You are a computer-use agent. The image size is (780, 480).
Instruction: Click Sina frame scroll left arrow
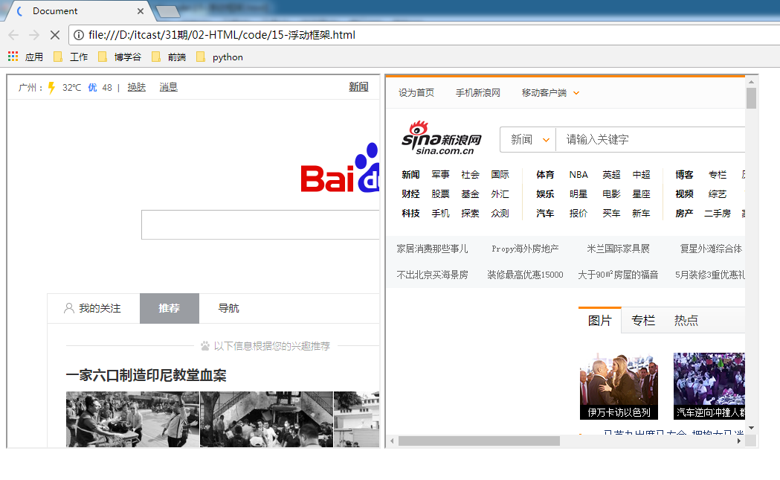[392, 441]
